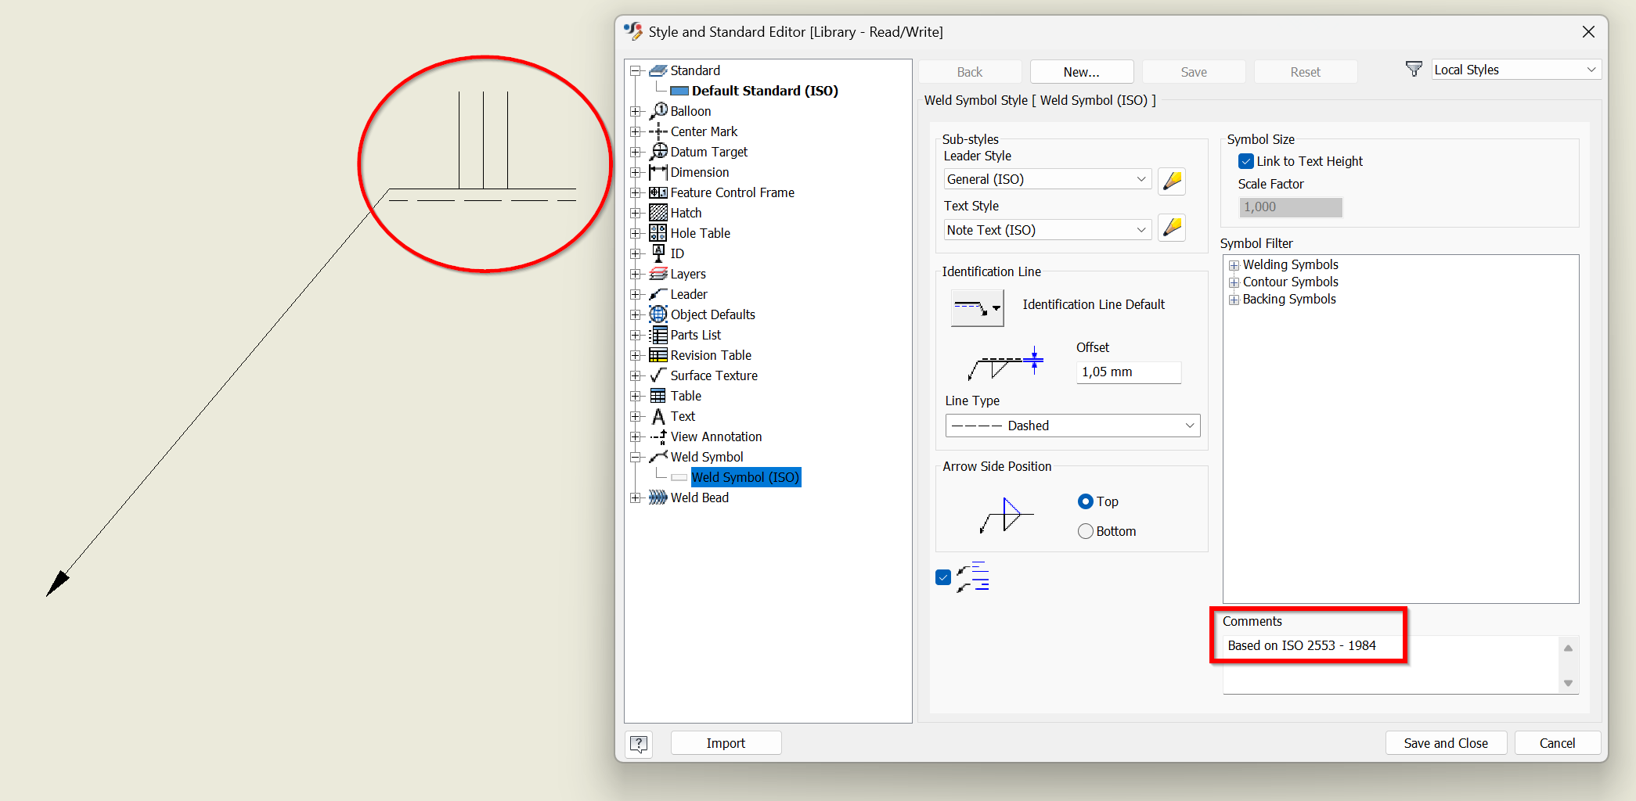
Task: Select Default Standard (ISO) item
Action: 765,91
